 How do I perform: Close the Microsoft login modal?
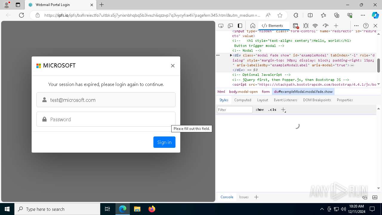click(x=172, y=66)
